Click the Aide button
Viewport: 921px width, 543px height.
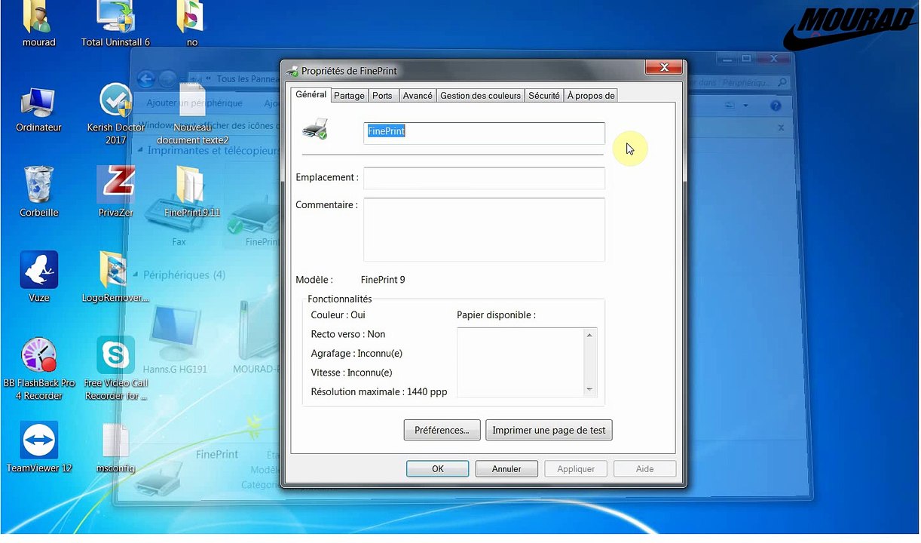coord(645,469)
